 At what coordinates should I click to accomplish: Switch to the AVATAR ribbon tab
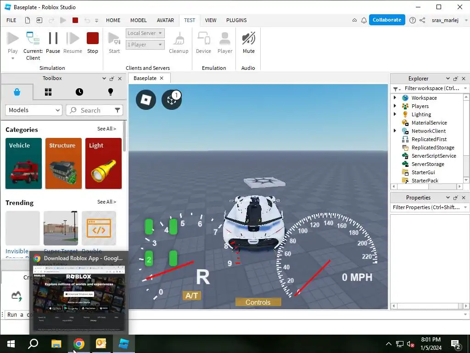point(165,20)
